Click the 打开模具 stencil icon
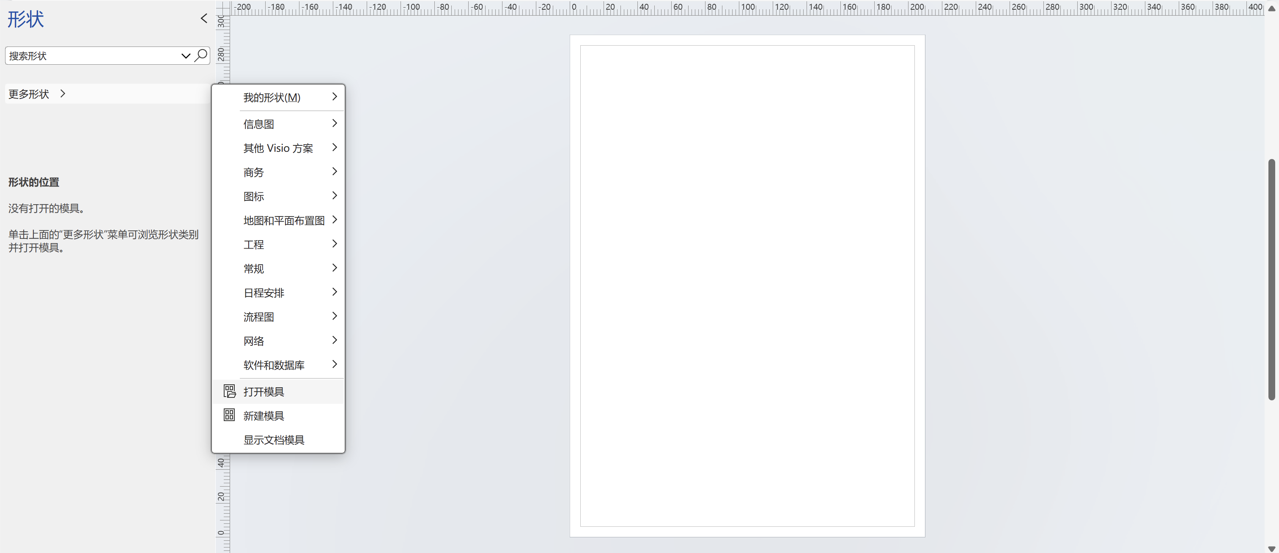This screenshot has width=1279, height=553. (x=229, y=391)
